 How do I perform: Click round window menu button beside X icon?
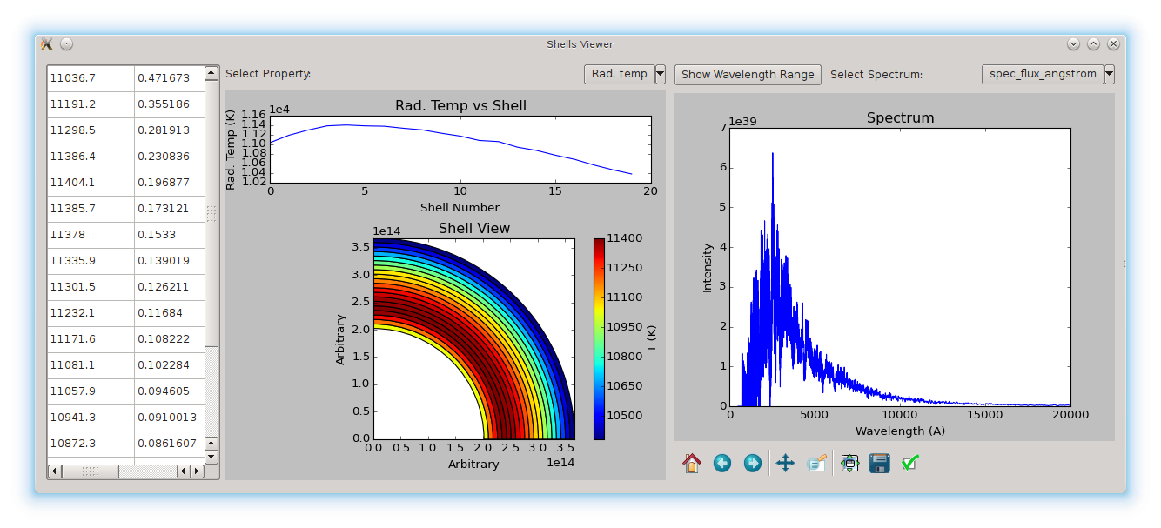pos(67,44)
